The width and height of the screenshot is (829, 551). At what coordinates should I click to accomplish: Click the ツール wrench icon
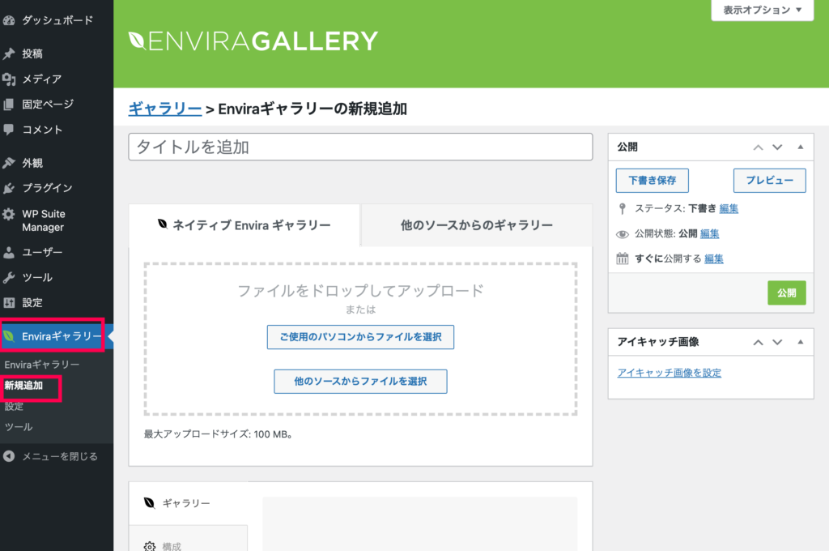point(8,277)
